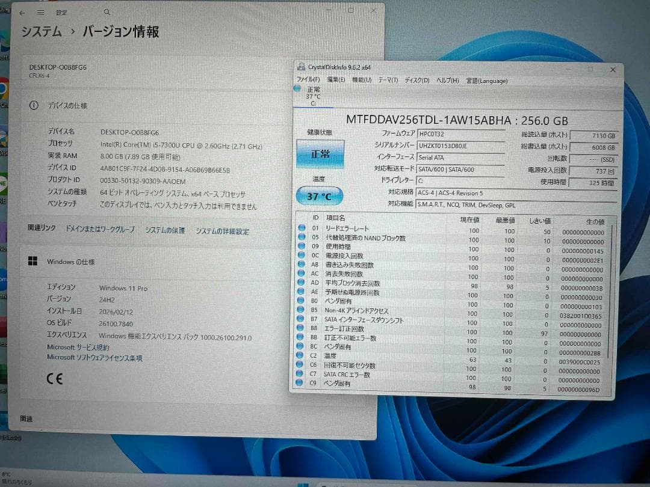
Task: Click the Windows logo icon beside Windows の仕様
Action: click(33, 261)
